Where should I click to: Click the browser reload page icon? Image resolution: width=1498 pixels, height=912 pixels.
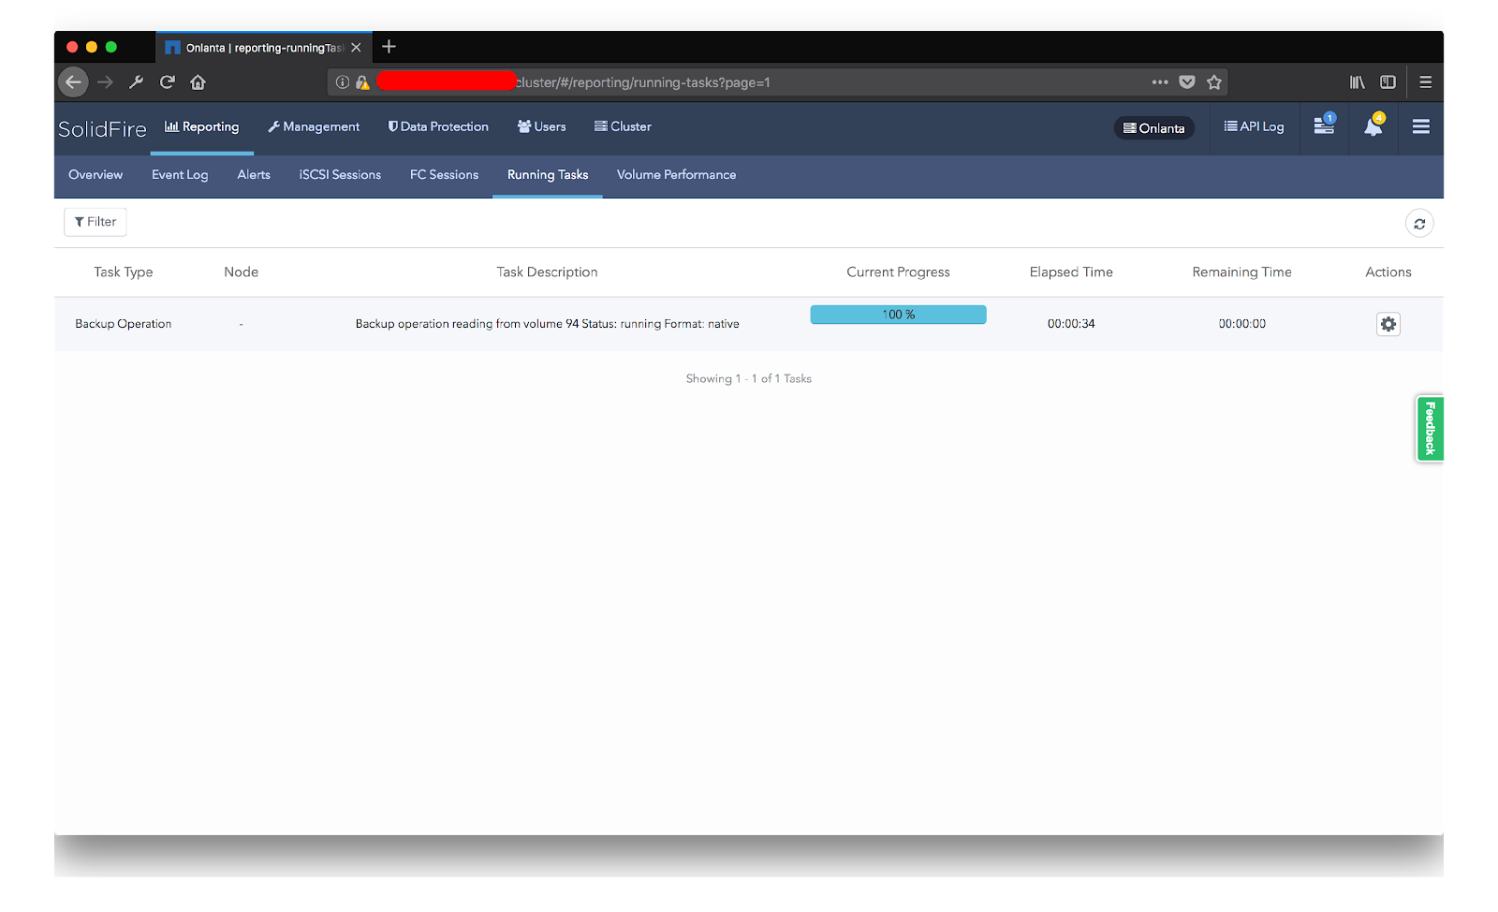167,81
